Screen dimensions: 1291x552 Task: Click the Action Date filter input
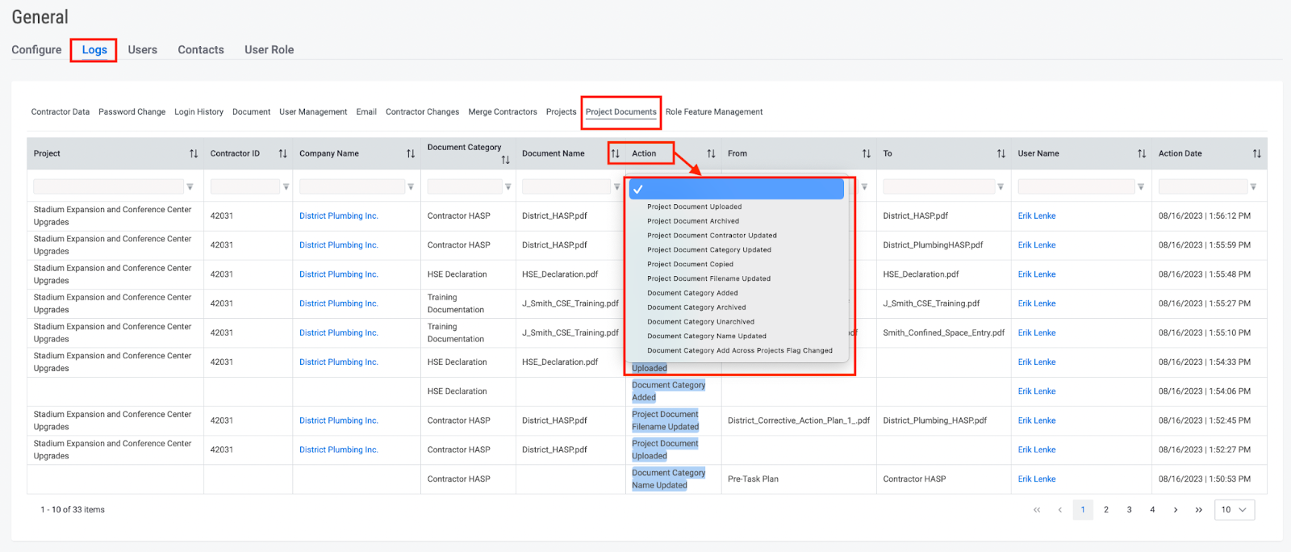click(x=1203, y=187)
